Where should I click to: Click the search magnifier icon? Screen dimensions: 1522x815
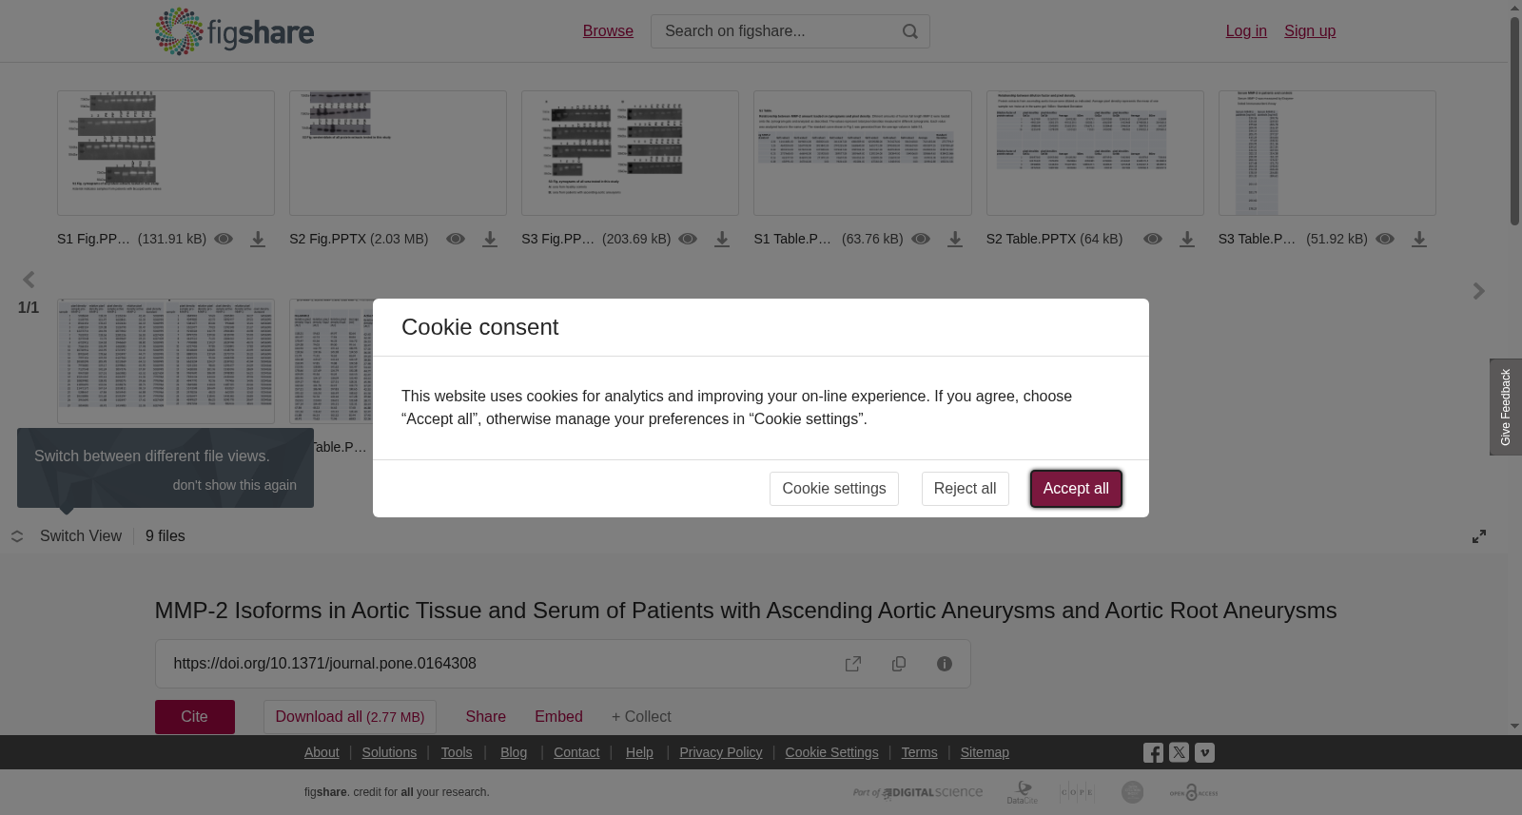pos(910,31)
